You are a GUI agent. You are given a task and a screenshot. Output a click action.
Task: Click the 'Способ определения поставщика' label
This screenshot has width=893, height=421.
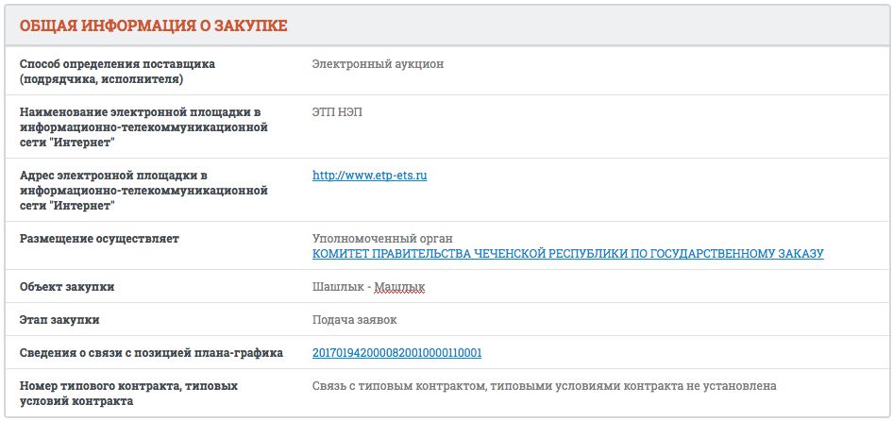(x=117, y=64)
